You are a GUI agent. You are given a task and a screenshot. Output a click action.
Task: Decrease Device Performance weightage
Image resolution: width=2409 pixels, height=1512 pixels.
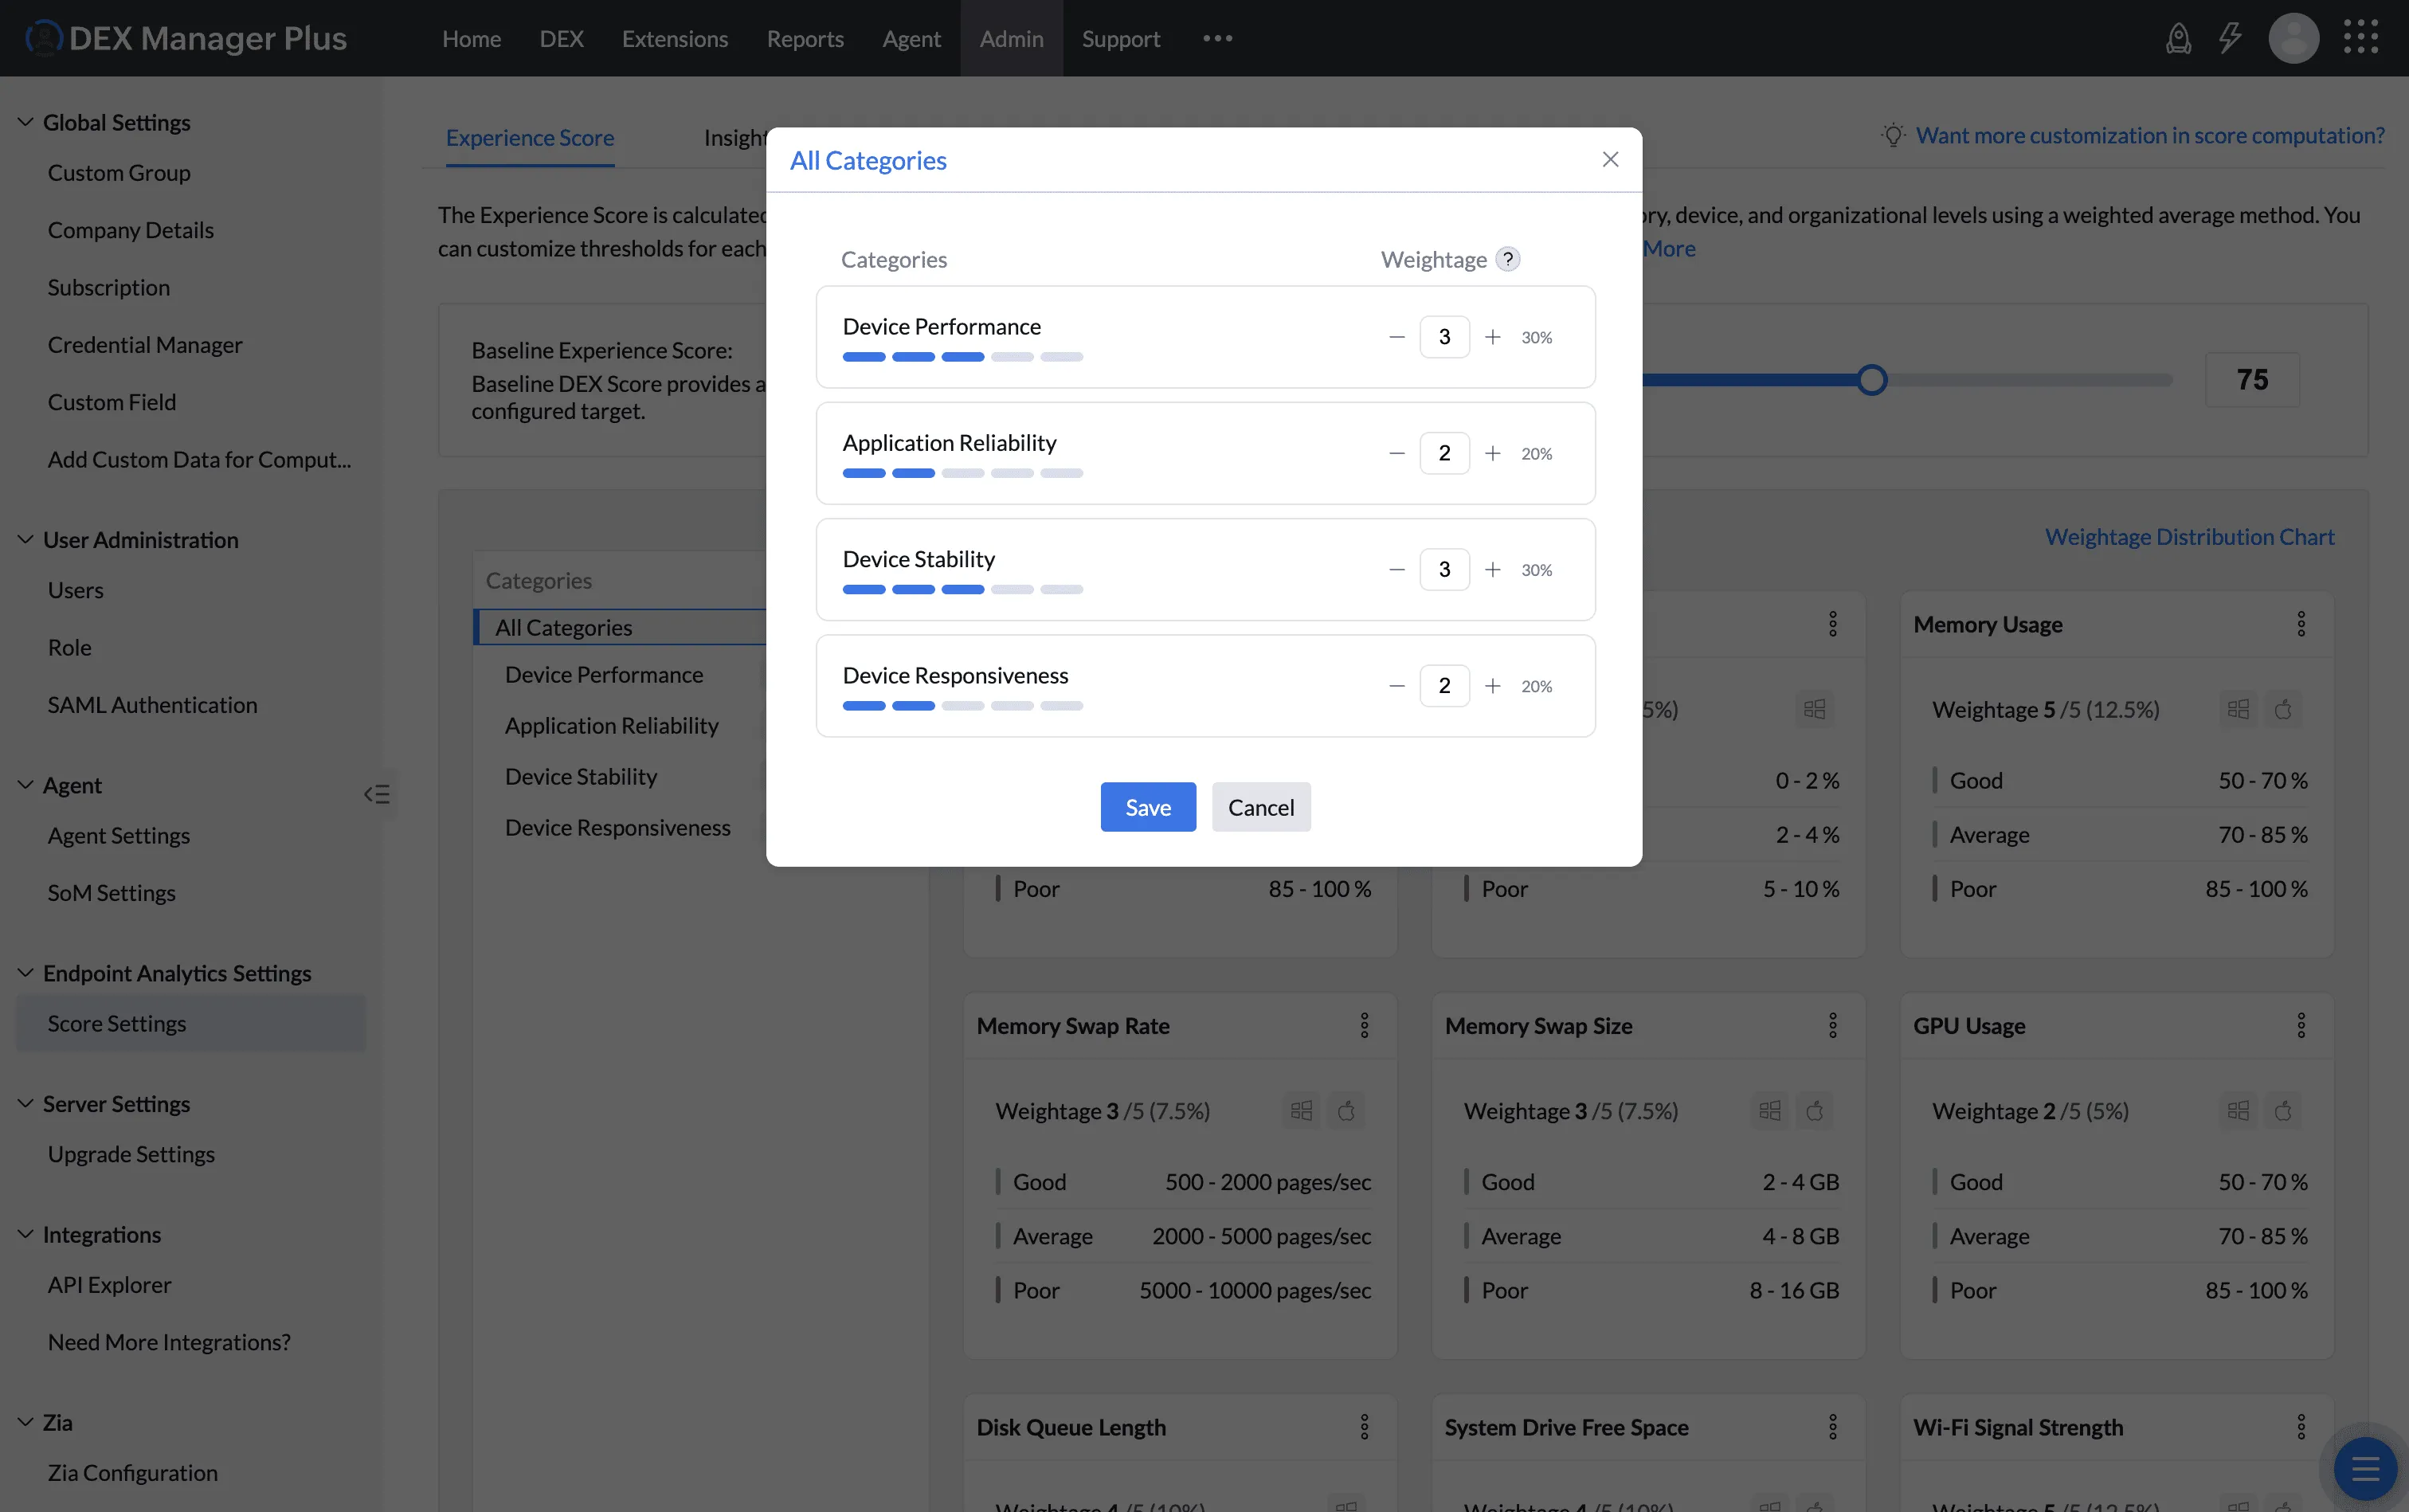point(1396,337)
